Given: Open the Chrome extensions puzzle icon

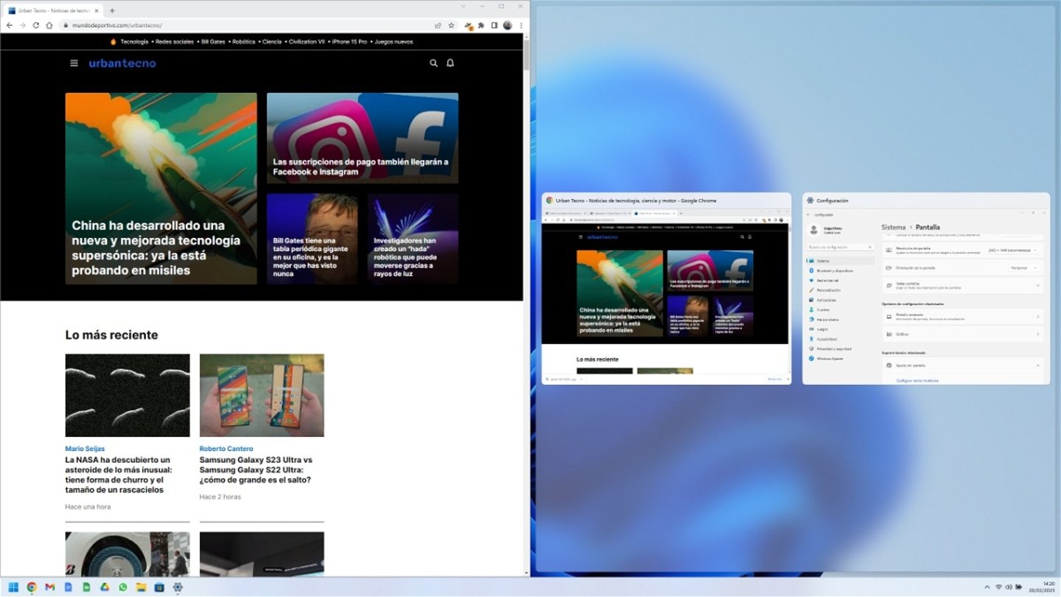Looking at the screenshot, I should click(x=481, y=25).
